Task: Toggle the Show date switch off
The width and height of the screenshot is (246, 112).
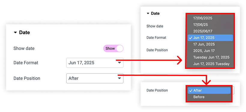Action: (113, 49)
